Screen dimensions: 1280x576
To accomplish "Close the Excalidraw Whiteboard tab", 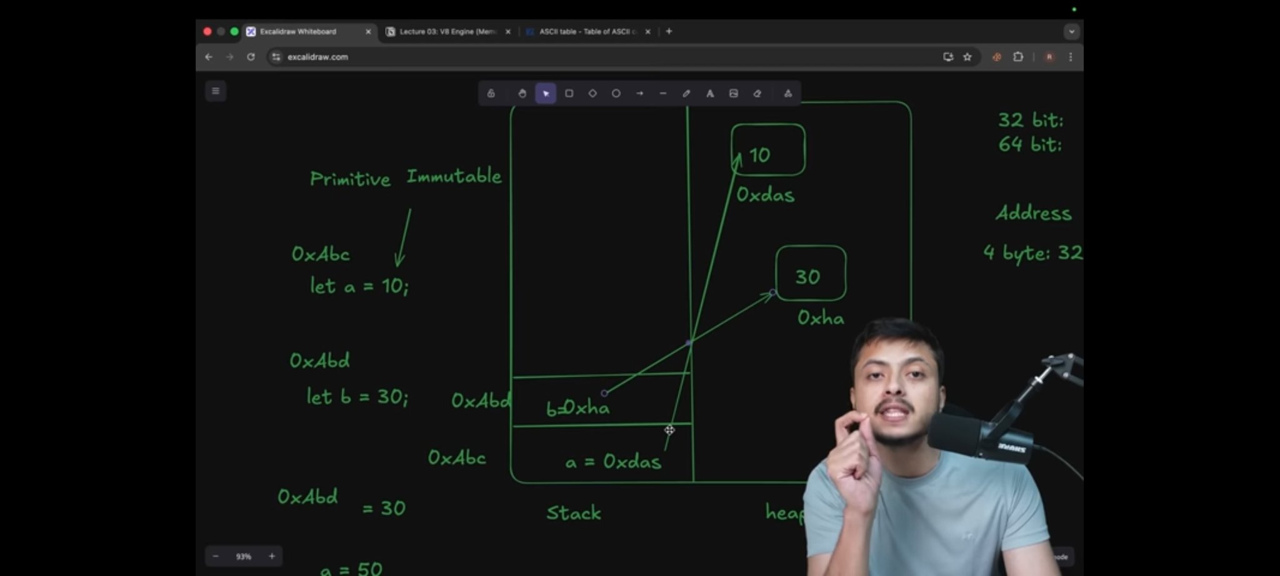I will [x=368, y=31].
